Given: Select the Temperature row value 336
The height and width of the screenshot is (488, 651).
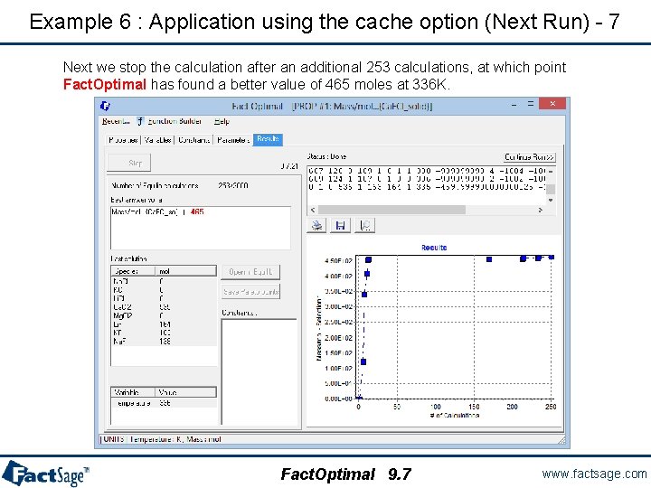Looking at the screenshot, I should click(x=164, y=403).
